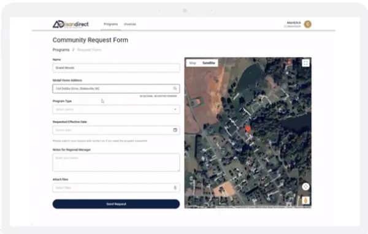Click the Send Request button
Viewport: 368px width, 234px height.
click(x=116, y=204)
